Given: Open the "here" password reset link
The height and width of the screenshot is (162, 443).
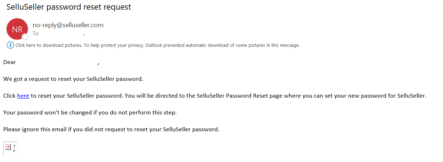Looking at the screenshot, I should click(x=23, y=96).
